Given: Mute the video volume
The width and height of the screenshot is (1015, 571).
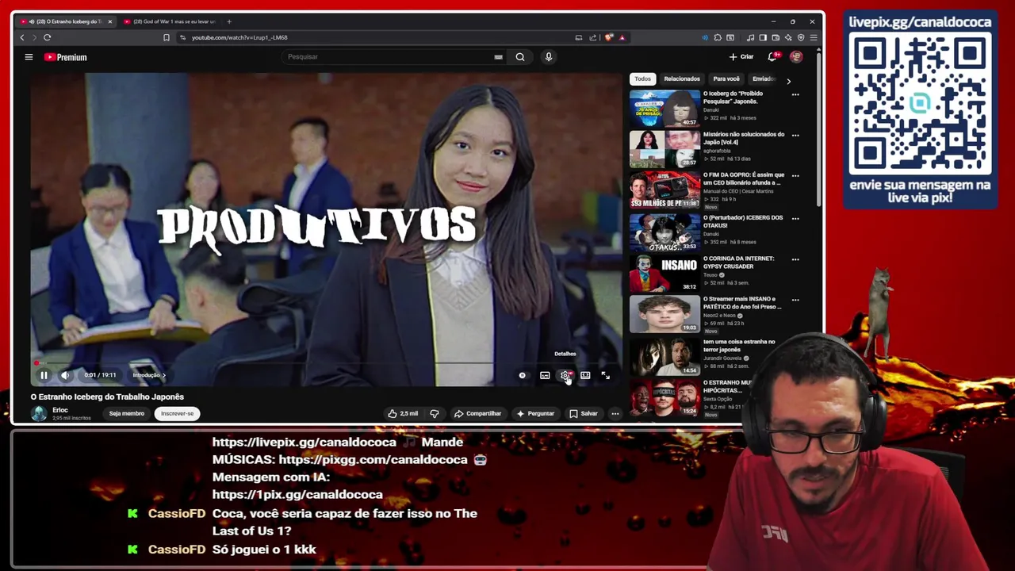Looking at the screenshot, I should (x=65, y=375).
